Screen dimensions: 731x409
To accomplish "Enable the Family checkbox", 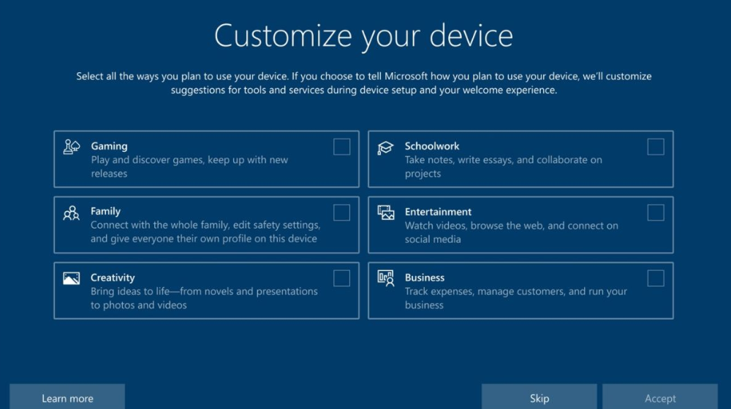I will (x=341, y=213).
